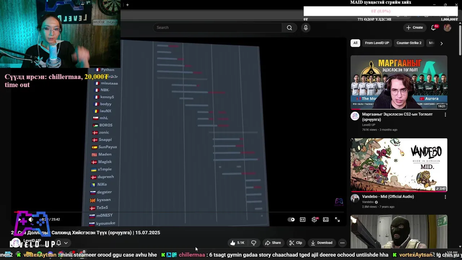This screenshot has width=462, height=260.
Task: Click the video title text dated 15.07.2025
Action: tap(86, 233)
